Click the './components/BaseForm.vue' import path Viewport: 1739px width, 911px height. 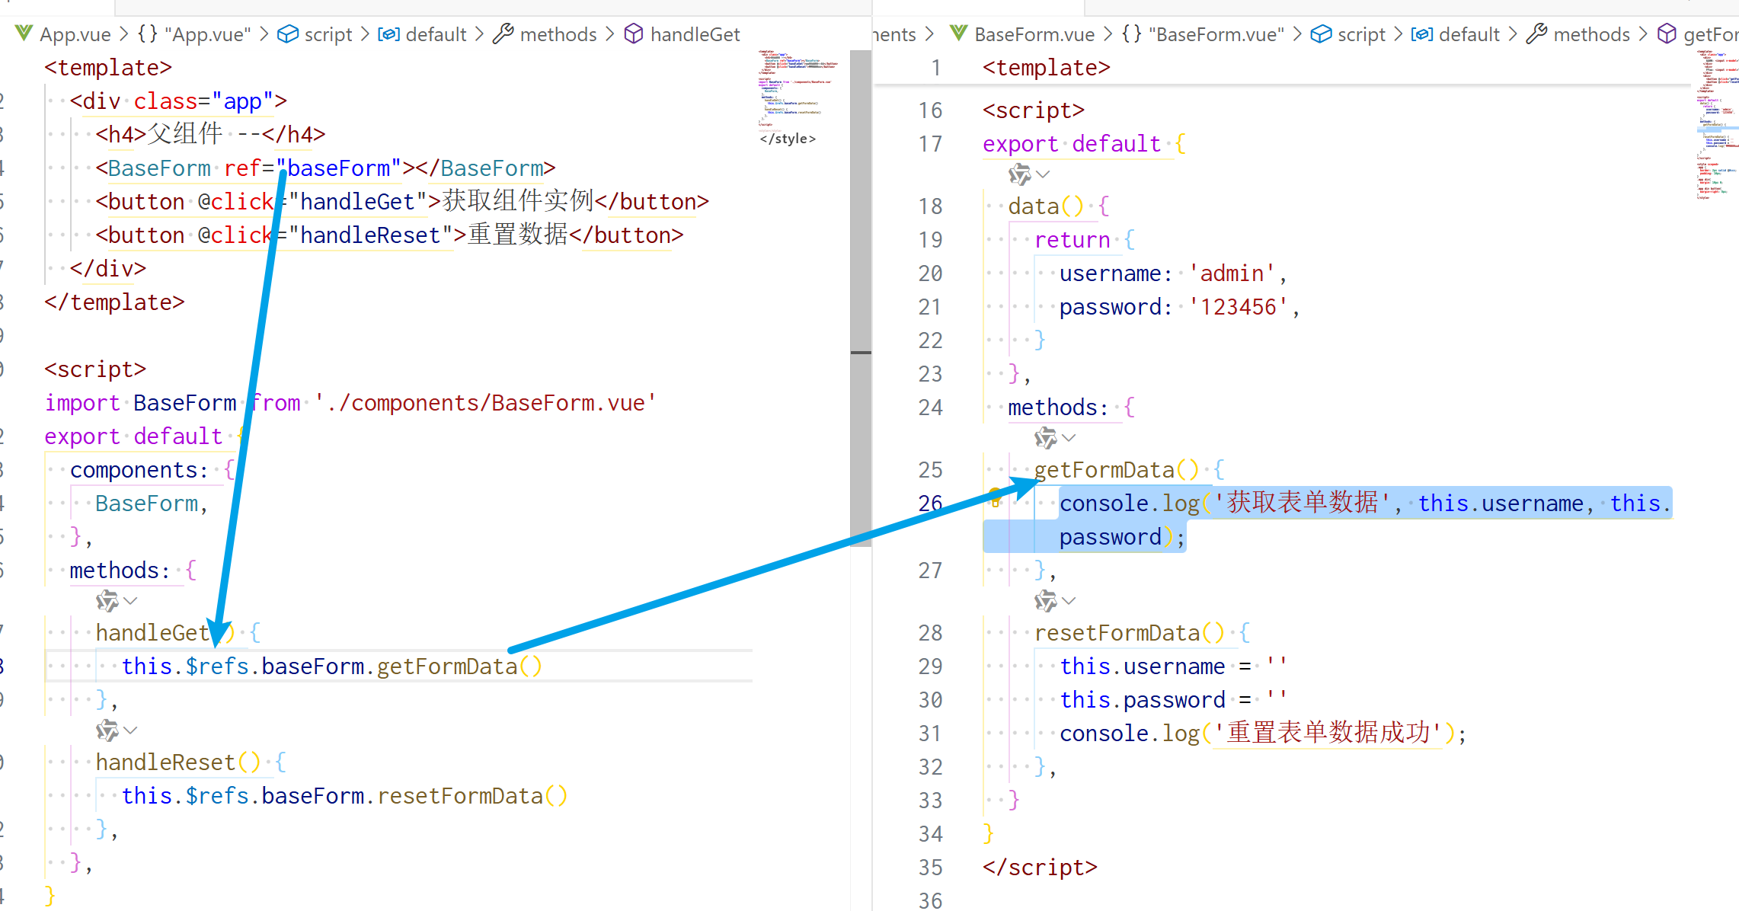point(484,403)
